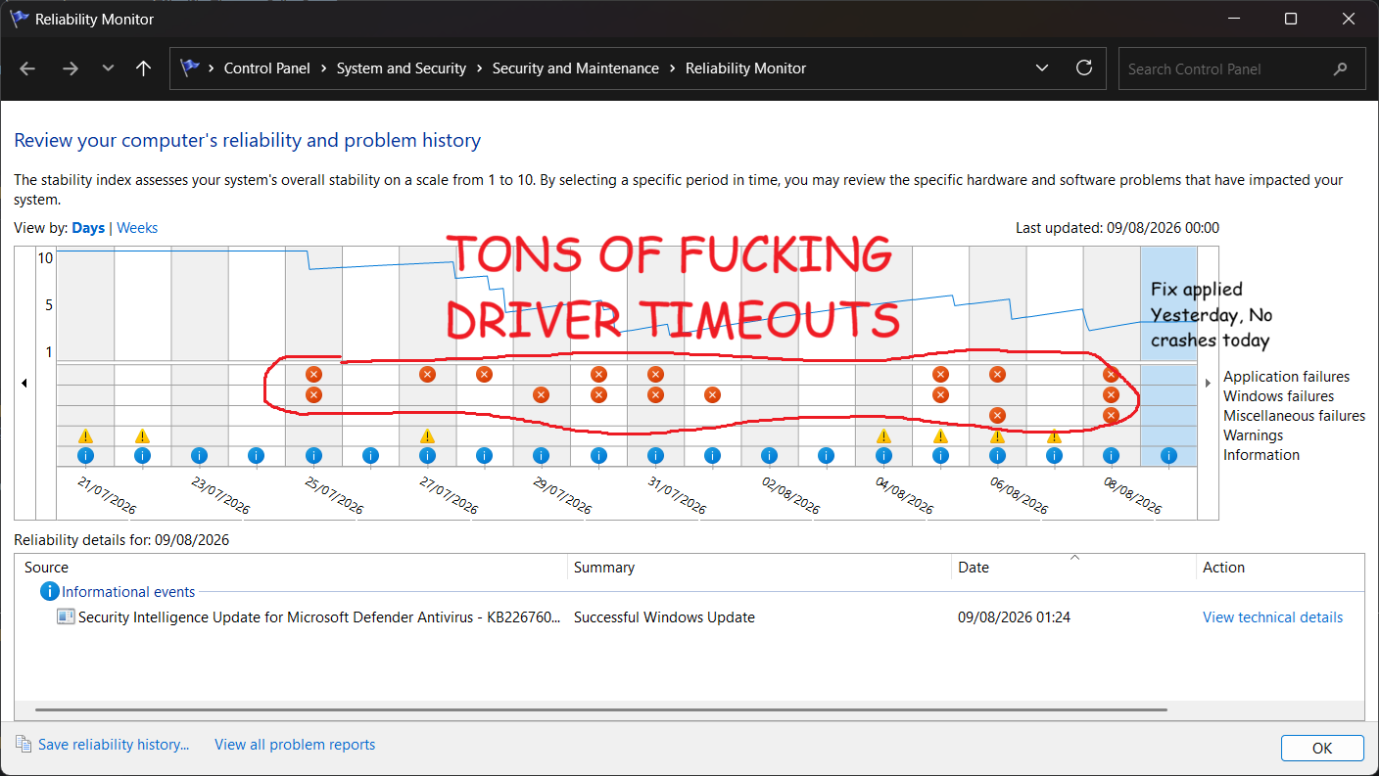Switch the chart view to Weeks
Viewport: 1379px width, 776px height.
137,228
